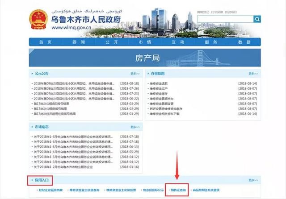Click 社会保障 keyword above search box

(x=217, y=12)
